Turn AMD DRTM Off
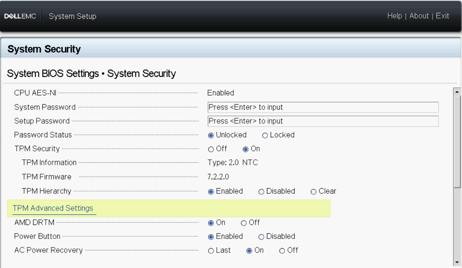This screenshot has height=268, width=462. (x=244, y=223)
